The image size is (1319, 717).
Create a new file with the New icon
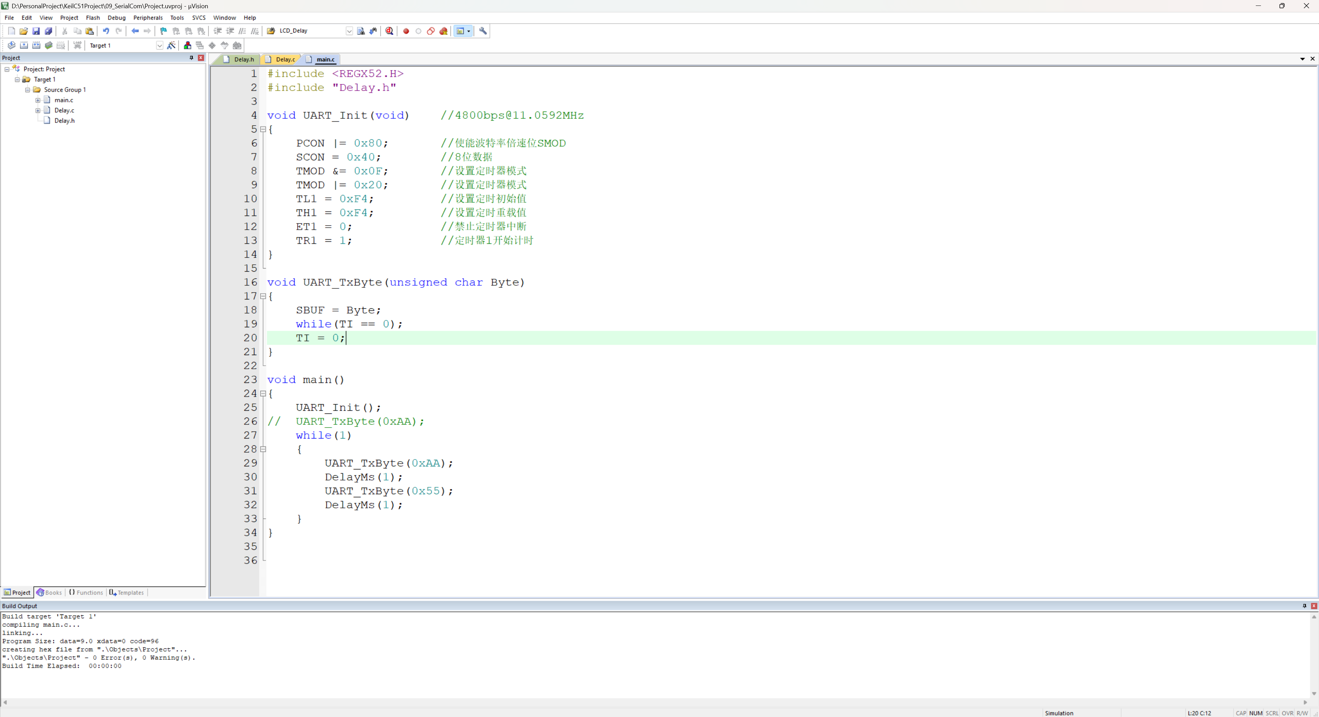pos(11,31)
